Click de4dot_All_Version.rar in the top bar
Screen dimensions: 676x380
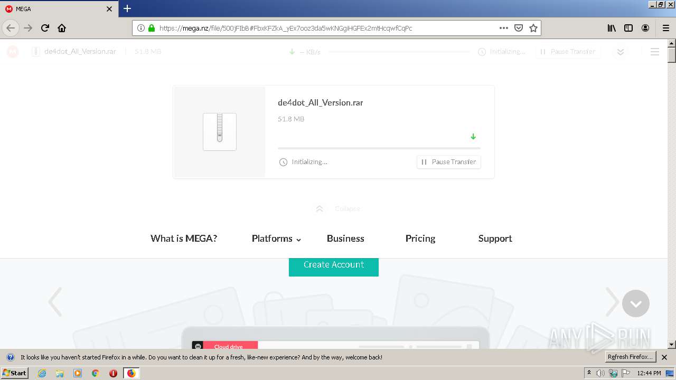tap(80, 52)
